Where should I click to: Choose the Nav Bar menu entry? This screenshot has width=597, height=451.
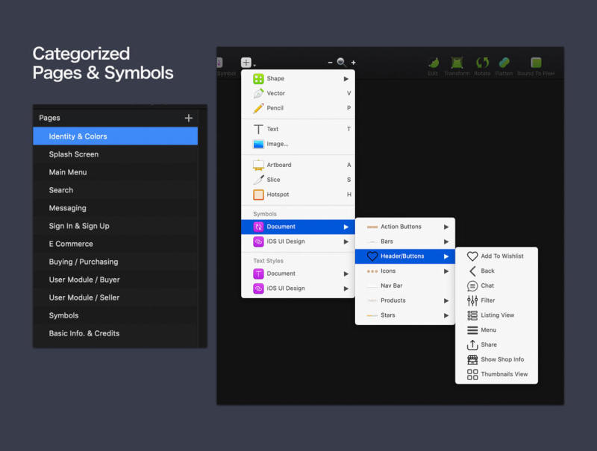pyautogui.click(x=392, y=286)
